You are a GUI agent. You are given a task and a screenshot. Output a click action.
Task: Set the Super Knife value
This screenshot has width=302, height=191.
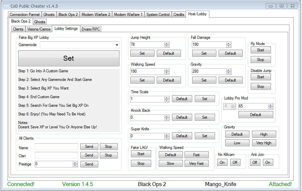coord(205,136)
